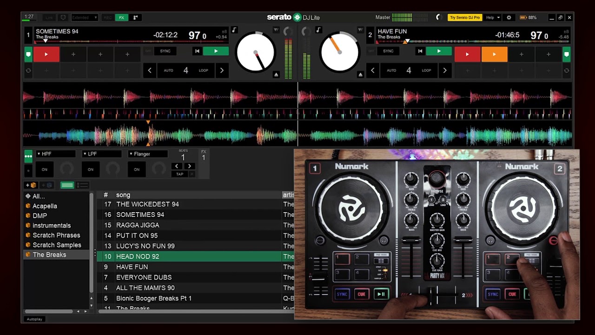This screenshot has height=335, width=595.
Task: Halve the auto loop length on deck 1
Action: pos(150,70)
